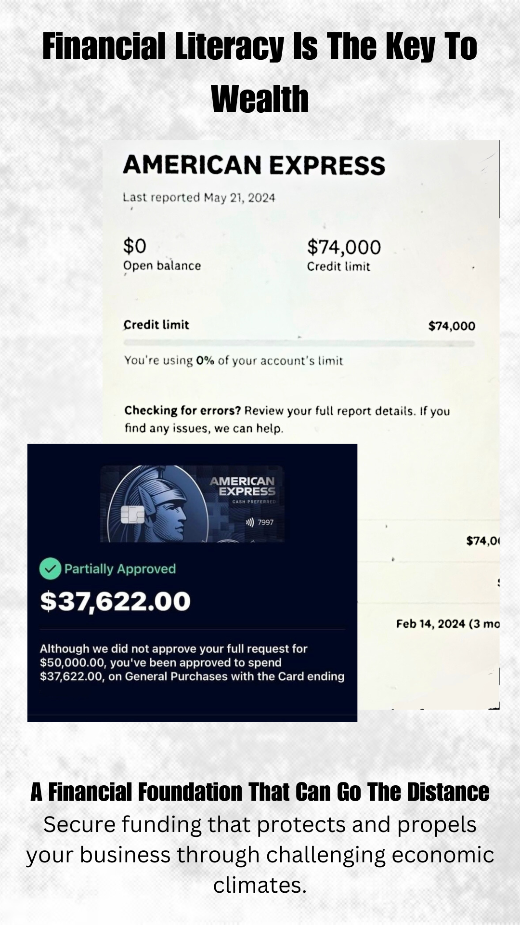Click the Feb 14, 2024 date entry
The width and height of the screenshot is (520, 925).
coord(430,624)
